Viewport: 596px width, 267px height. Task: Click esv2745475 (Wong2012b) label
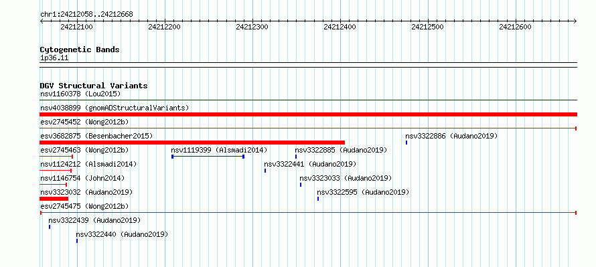(x=84, y=206)
